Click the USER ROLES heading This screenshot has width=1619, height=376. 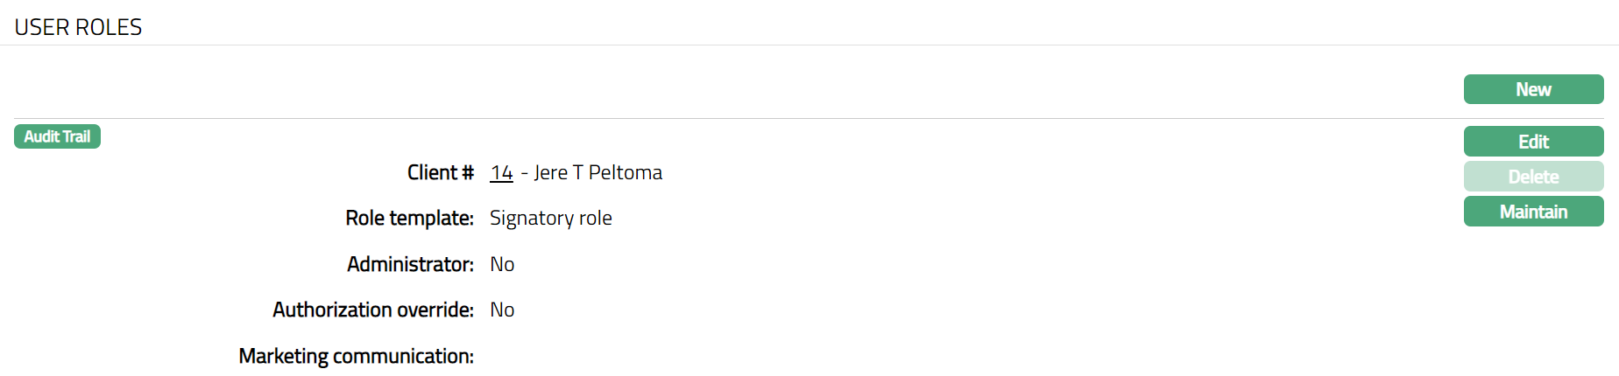78,27
